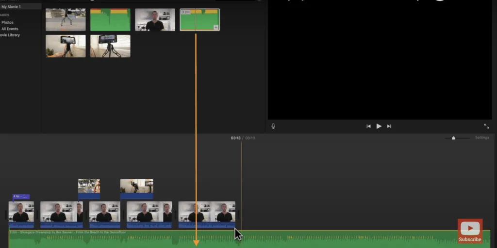This screenshot has width=497, height=248.
Task: Select the skateboarder media thumbnail in browser
Action: 66,20
